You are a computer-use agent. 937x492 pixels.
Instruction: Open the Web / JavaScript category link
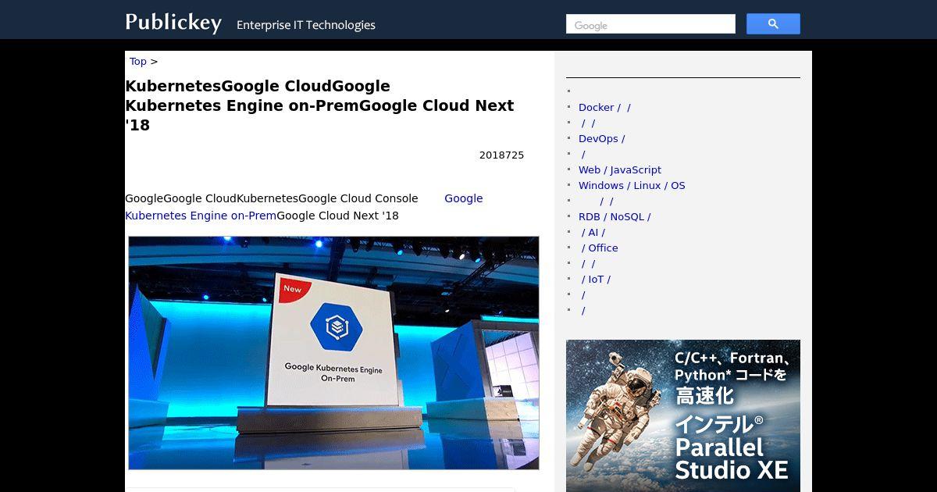coord(620,169)
